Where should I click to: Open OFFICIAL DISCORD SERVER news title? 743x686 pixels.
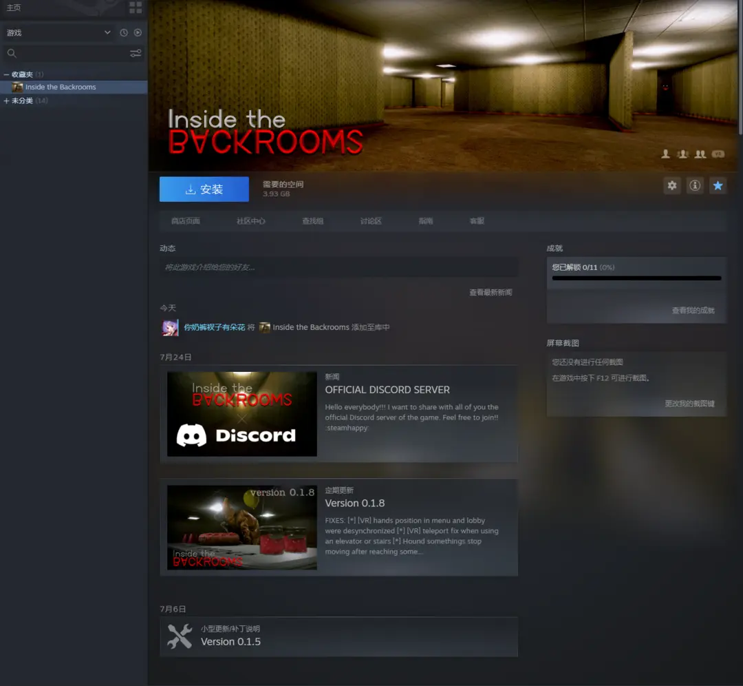(387, 390)
